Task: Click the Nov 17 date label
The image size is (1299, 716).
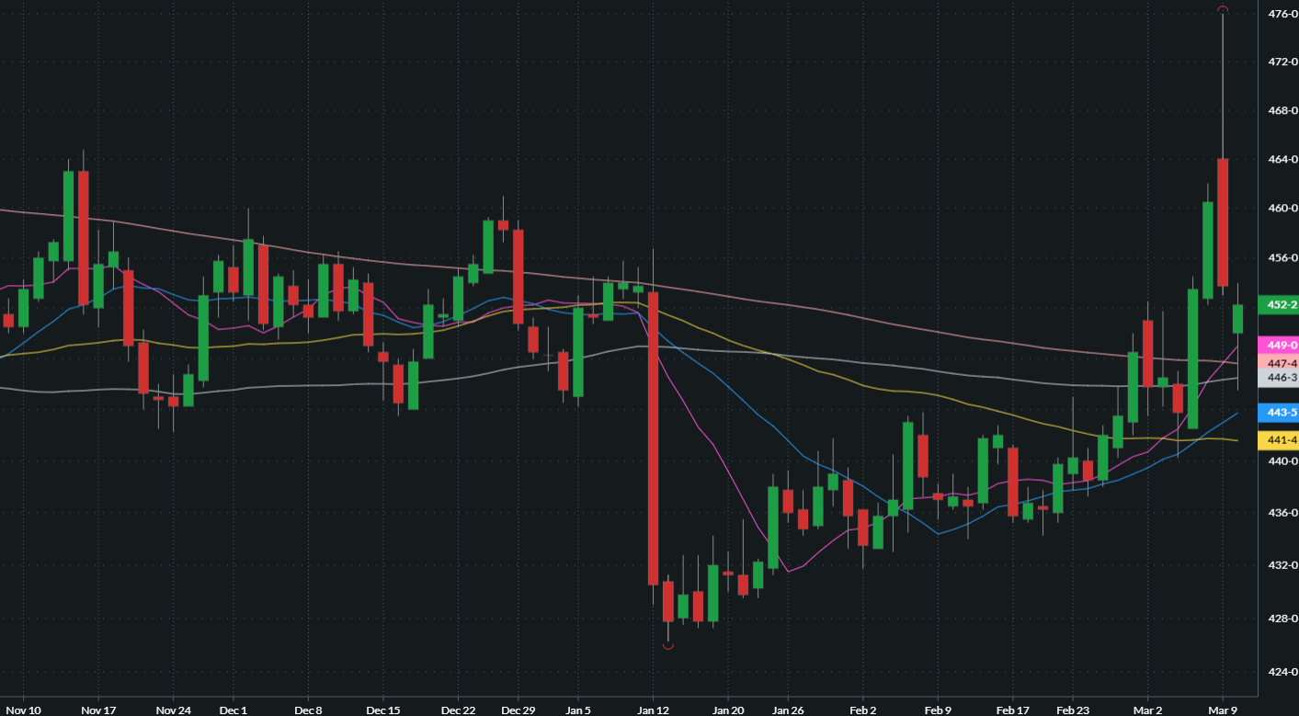Action: (x=98, y=710)
